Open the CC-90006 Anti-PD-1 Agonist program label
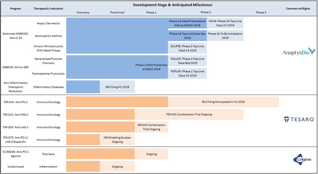Image resolution: width=318 pixels, height=174 pixels. click(x=15, y=154)
